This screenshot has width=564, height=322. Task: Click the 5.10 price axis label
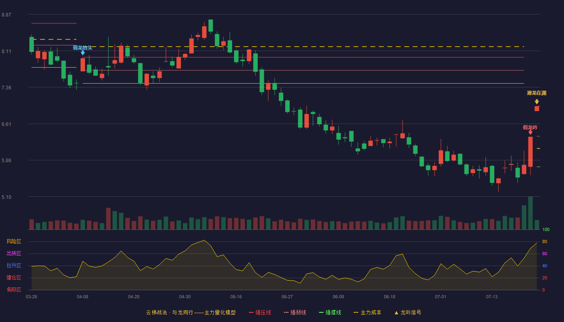[x=6, y=197]
